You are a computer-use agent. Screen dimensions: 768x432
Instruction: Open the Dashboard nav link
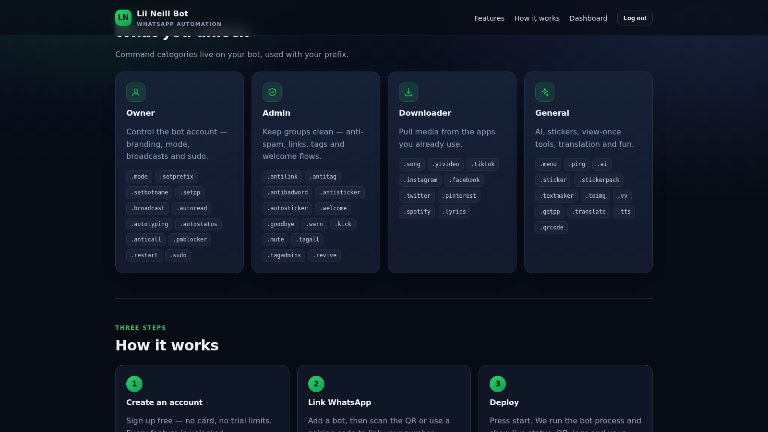click(x=588, y=18)
